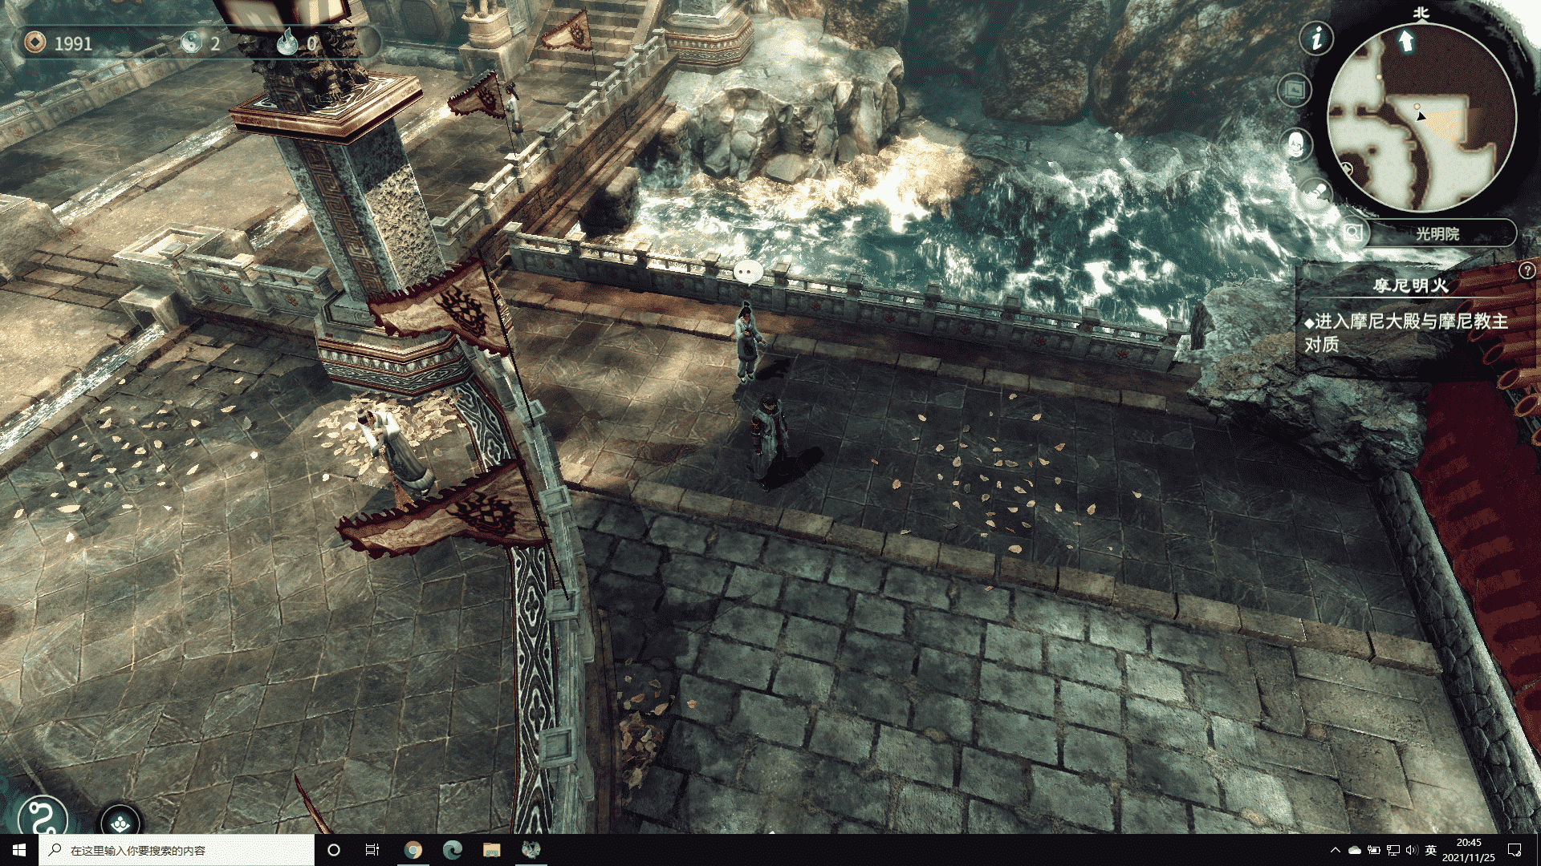The image size is (1541, 866).
Task: Click the map magnifier icon next to 光明院
Action: point(1353,233)
